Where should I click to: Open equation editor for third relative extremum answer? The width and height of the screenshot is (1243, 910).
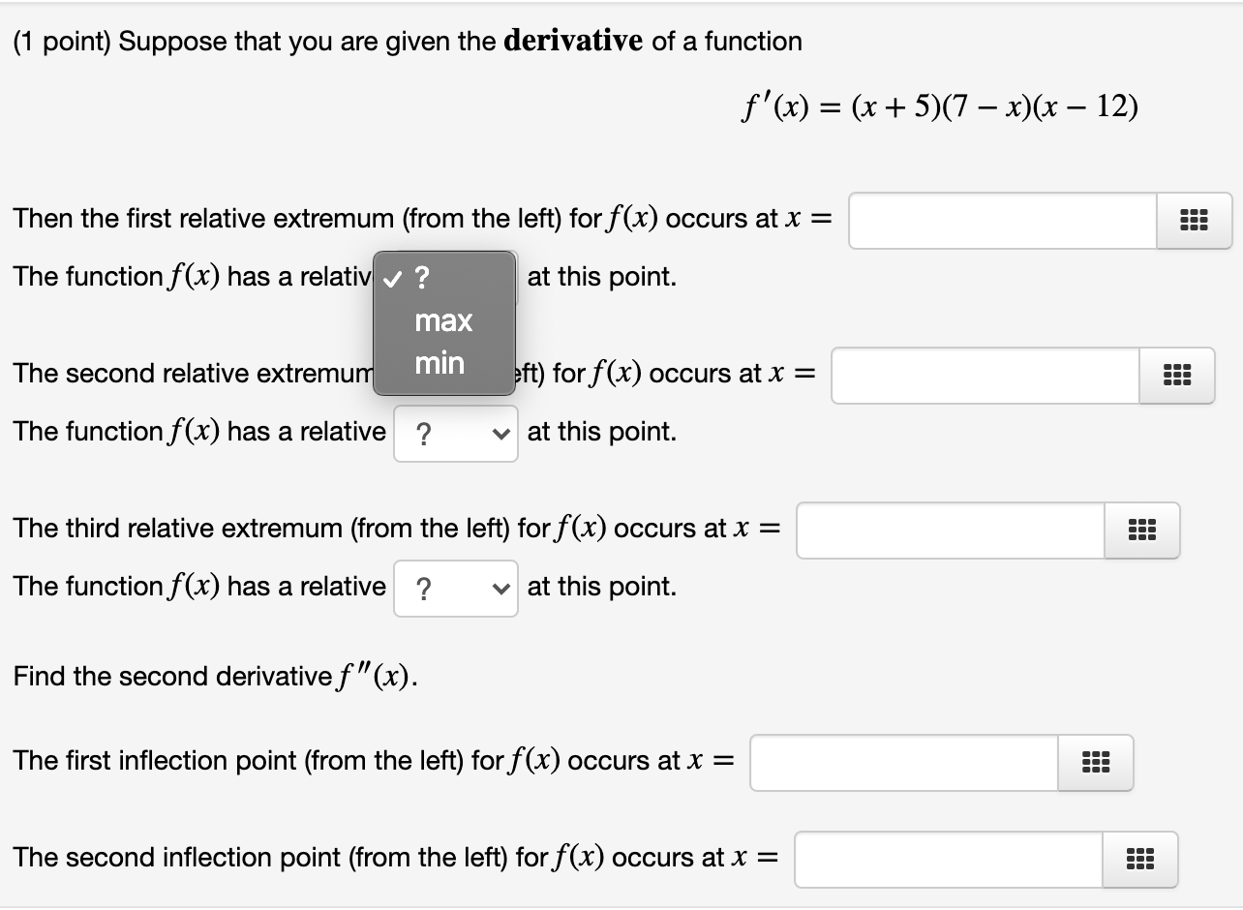click(x=1142, y=530)
